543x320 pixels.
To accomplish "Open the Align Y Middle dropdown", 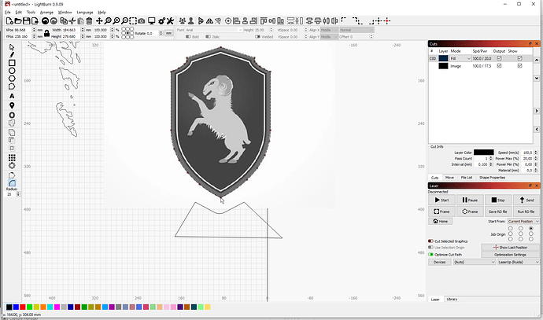I will point(329,37).
